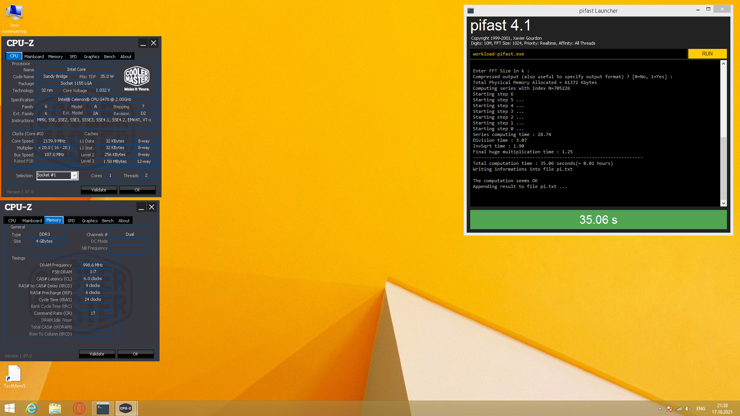Switch to Memory tab in top CPU-Z
The width and height of the screenshot is (740, 416).
click(55, 57)
